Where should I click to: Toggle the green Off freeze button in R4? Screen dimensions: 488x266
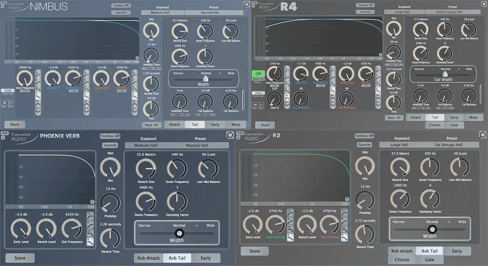click(258, 74)
